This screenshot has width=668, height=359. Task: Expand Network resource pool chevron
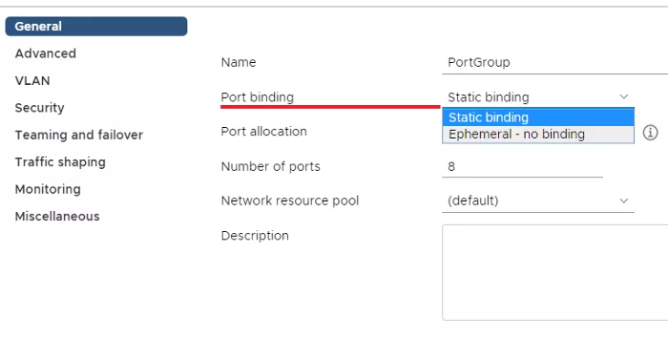[624, 201]
